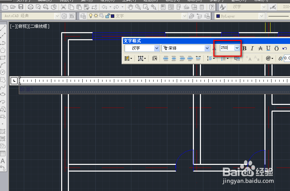Click the Zoom Previous icon
Image resolution: width=290 pixels, height=191 pixels.
click(x=153, y=7)
